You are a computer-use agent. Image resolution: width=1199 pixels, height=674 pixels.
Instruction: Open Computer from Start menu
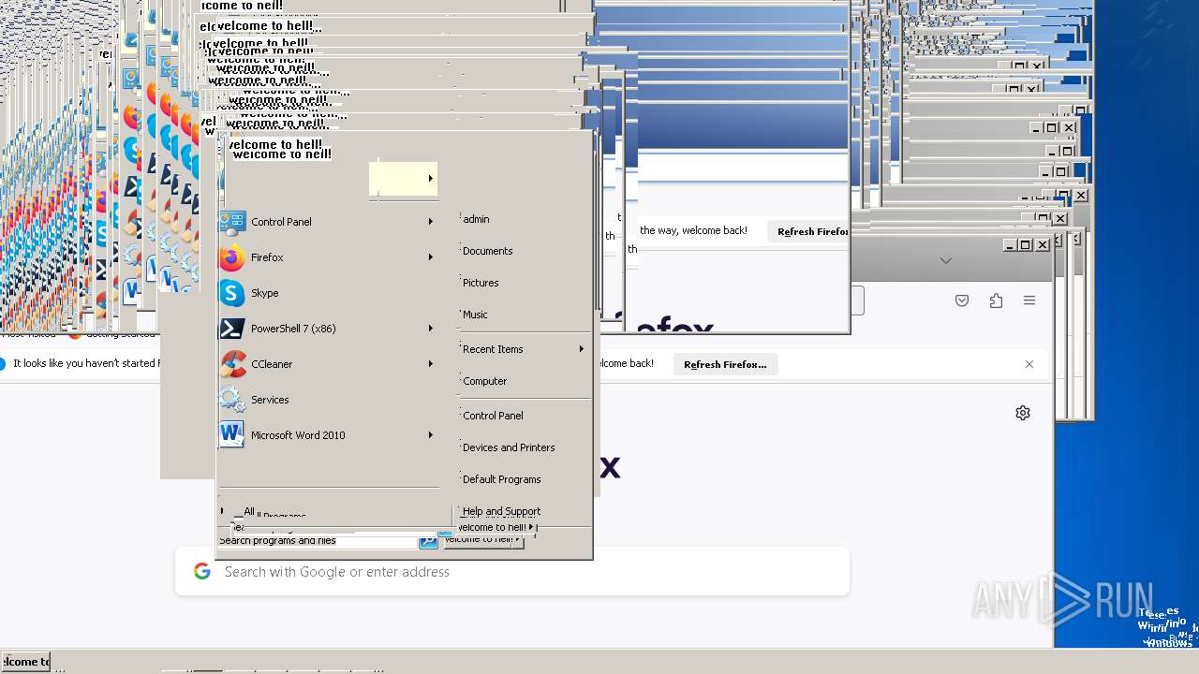[484, 381]
